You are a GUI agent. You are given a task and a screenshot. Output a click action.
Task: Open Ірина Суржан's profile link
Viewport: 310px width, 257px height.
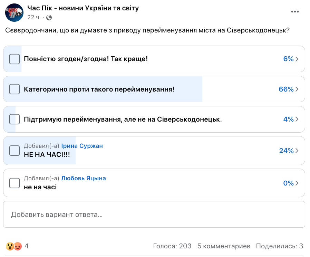82,146
